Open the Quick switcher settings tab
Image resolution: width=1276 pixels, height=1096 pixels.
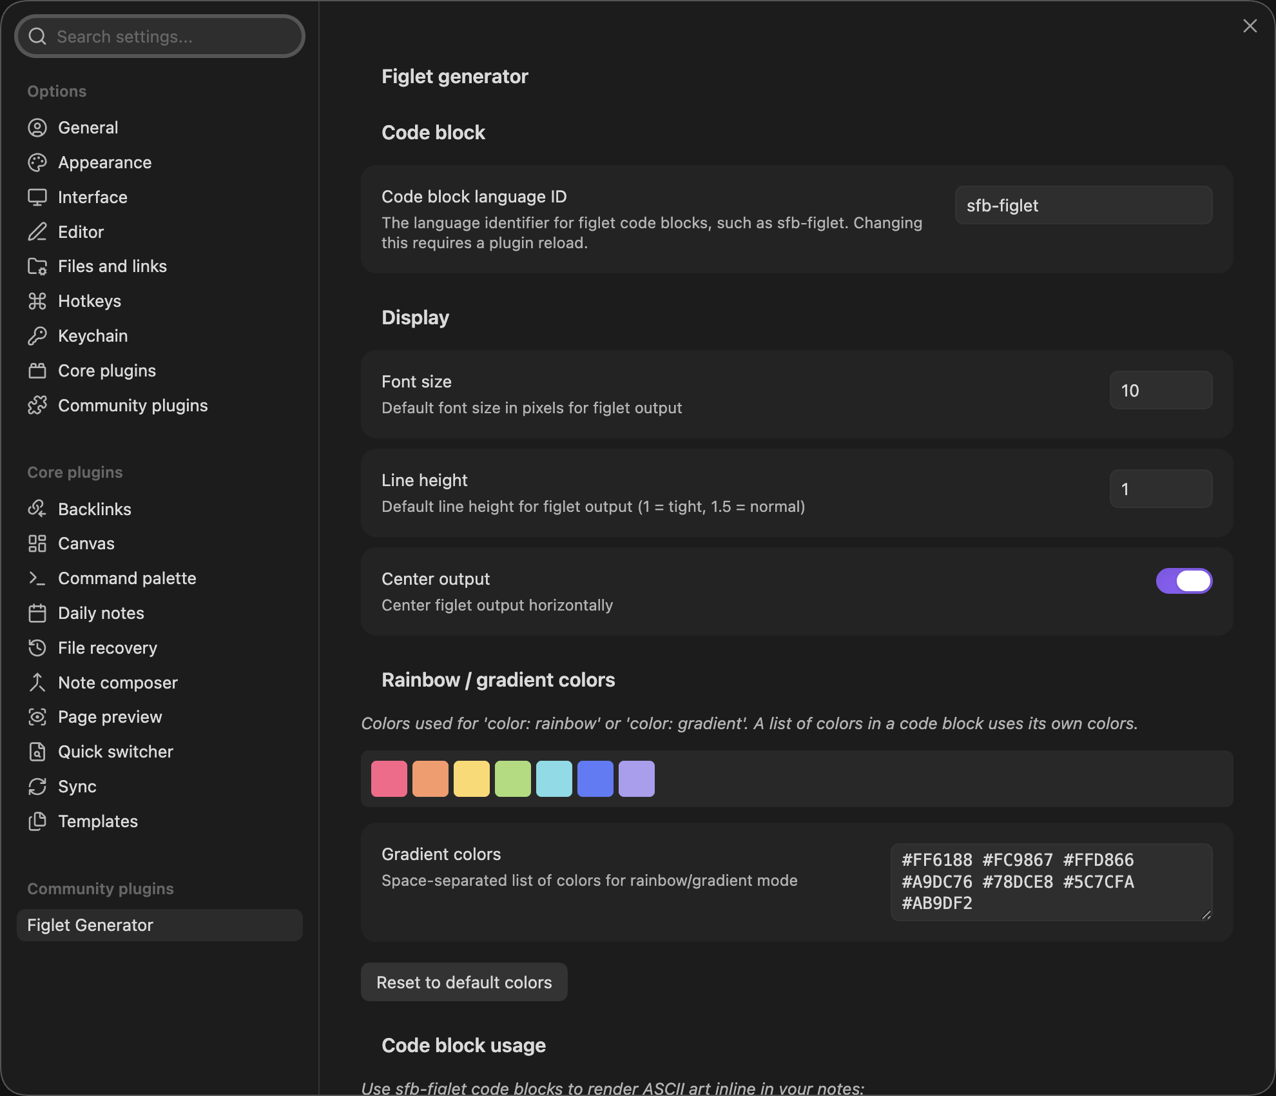[159, 752]
